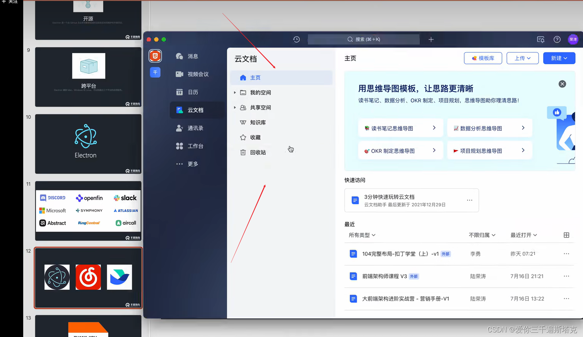
Task: Open the 收藏 favorites star
Action: 255,137
